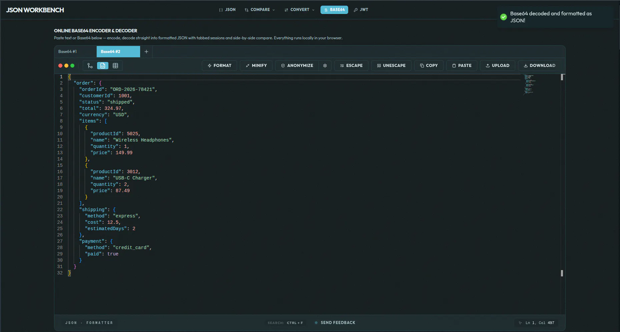Viewport: 620px width, 332px height.
Task: Click the UNESCAPE button
Action: coord(391,66)
